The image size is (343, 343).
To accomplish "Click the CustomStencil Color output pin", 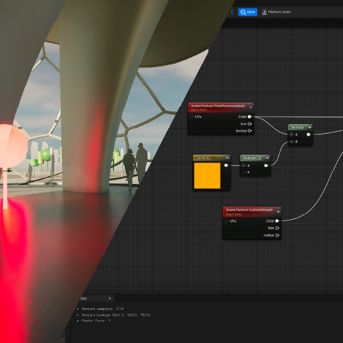I will [x=278, y=221].
